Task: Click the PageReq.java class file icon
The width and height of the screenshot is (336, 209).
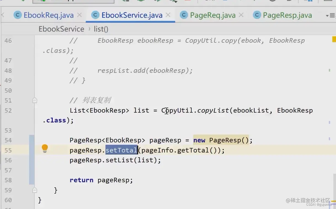Action: coord(184,15)
